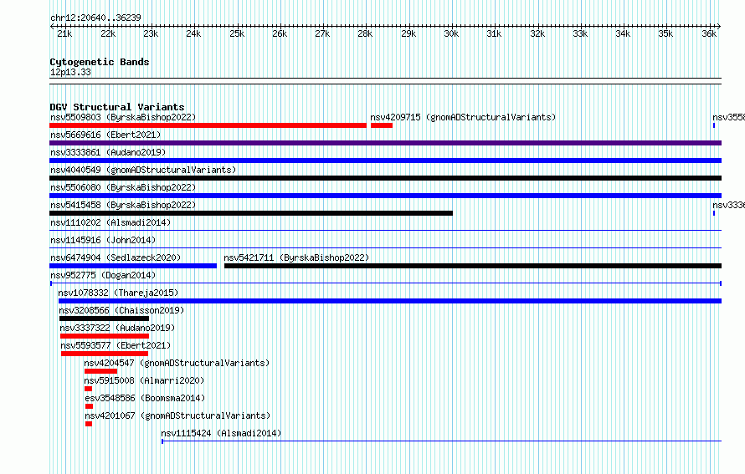745x474 pixels.
Task: Click the 36k ruler position
Action: click(x=709, y=33)
